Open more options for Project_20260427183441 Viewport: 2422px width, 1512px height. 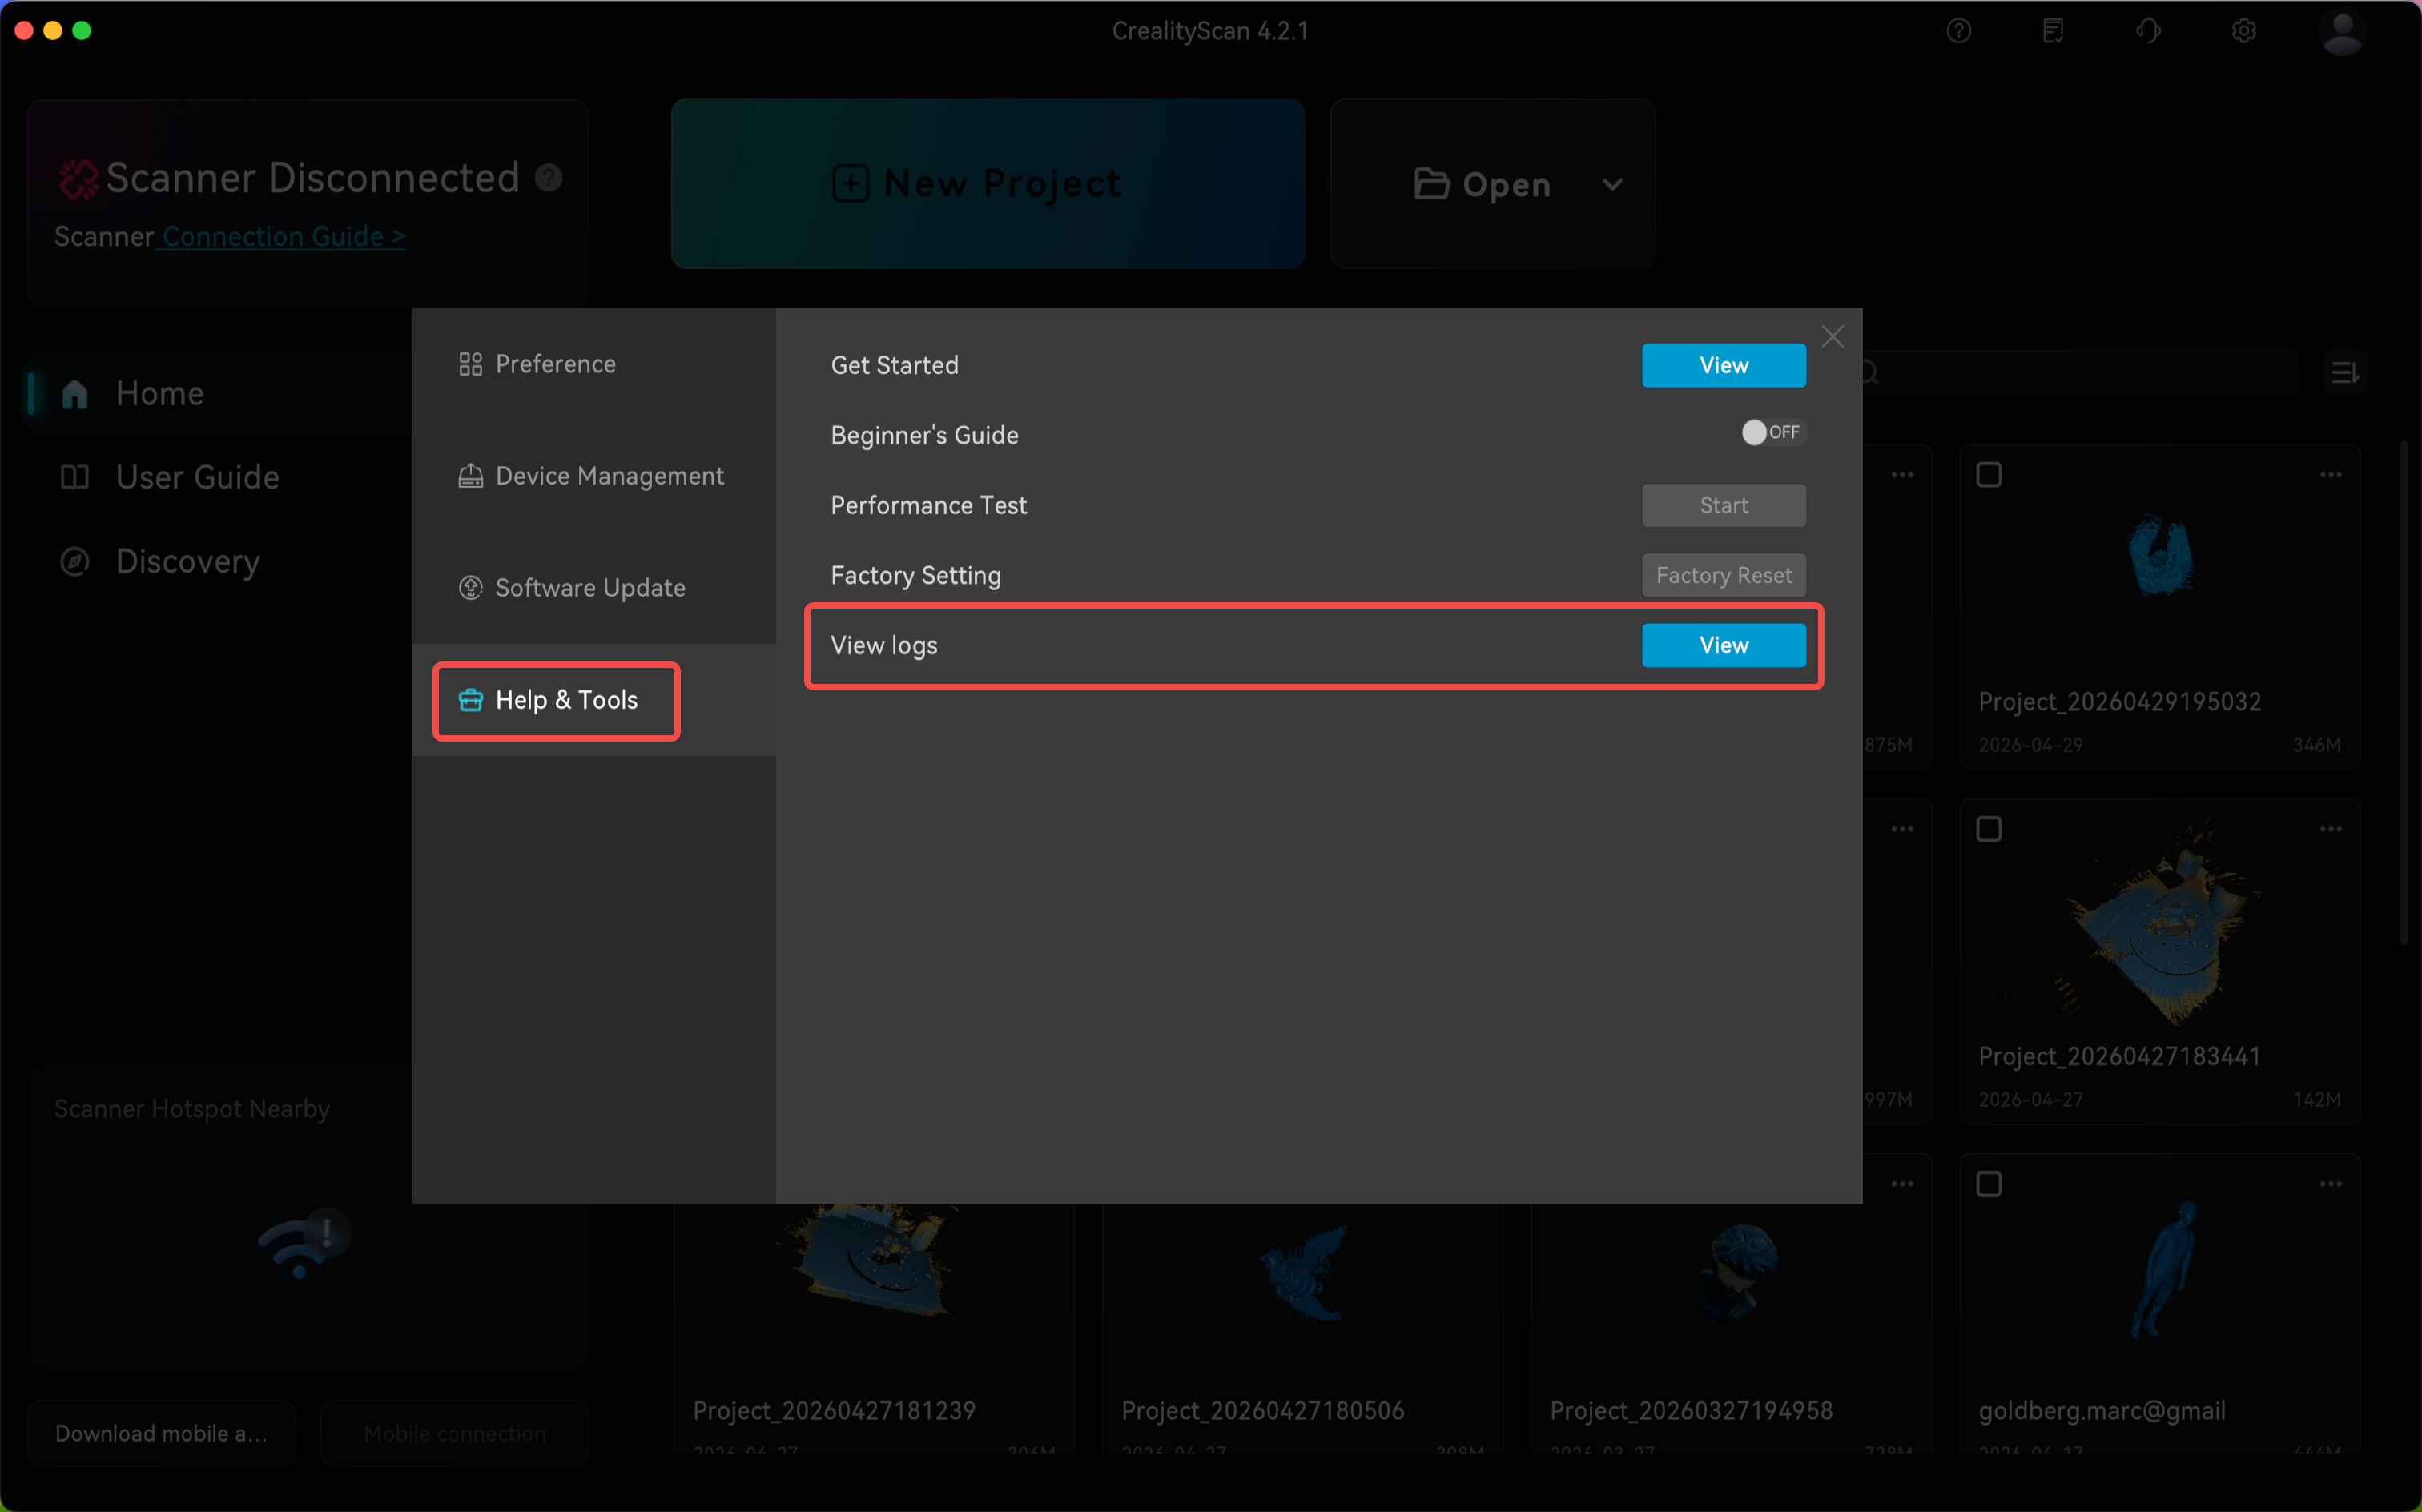pos(2331,829)
